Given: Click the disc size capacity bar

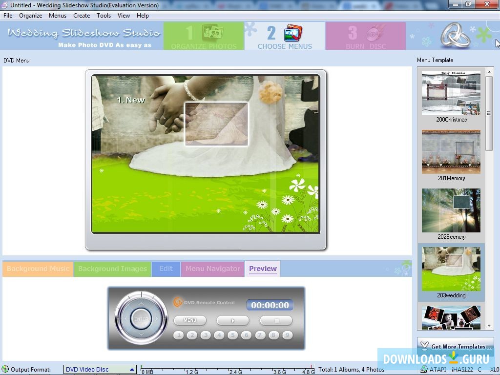Looking at the screenshot, I should tap(228, 370).
